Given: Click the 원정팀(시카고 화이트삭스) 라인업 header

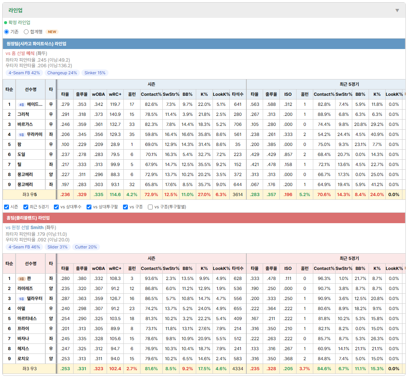Looking at the screenshot, I should [204, 44].
